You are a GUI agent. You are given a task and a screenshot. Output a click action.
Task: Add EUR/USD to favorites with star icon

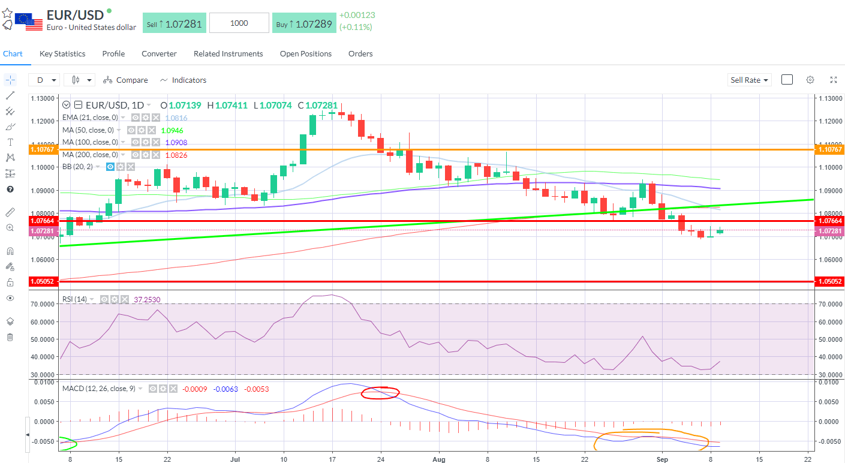[x=7, y=13]
